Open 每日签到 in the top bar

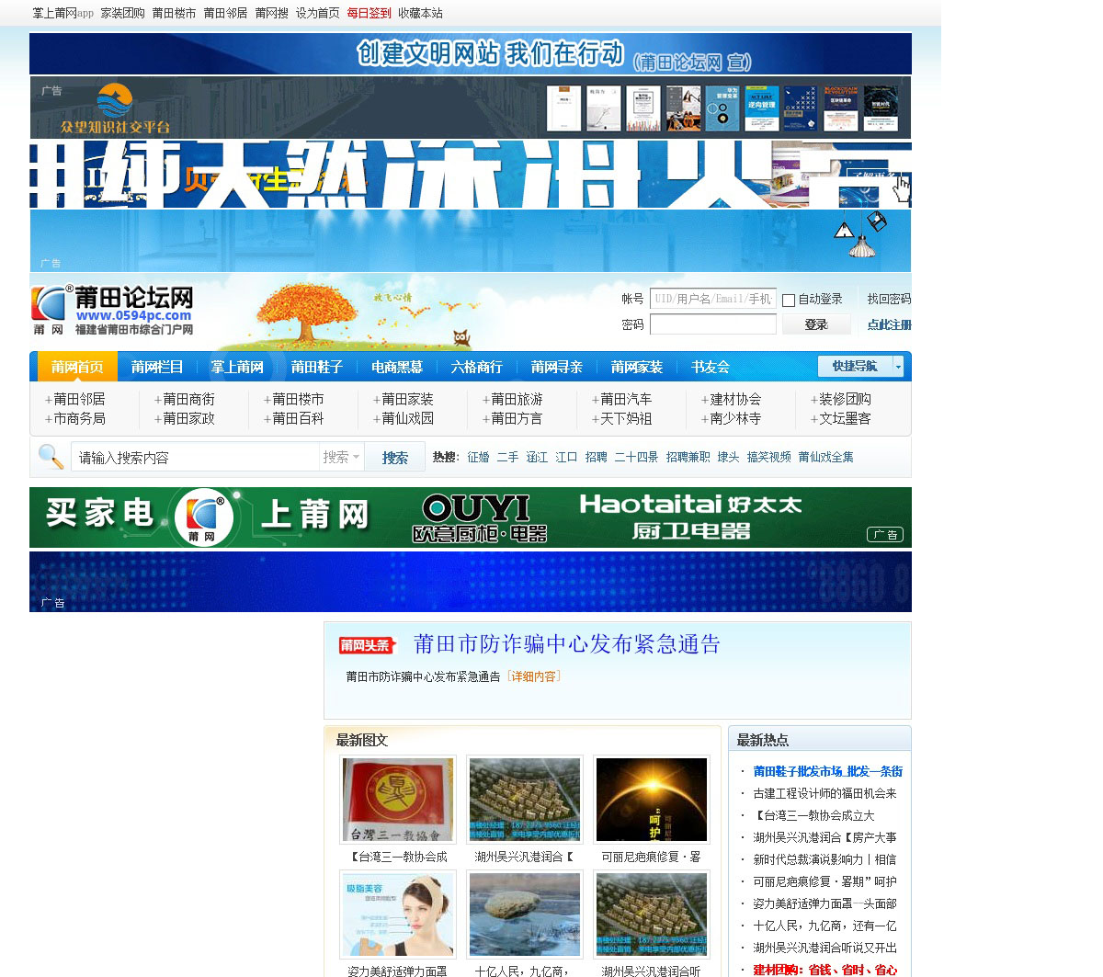(x=369, y=13)
